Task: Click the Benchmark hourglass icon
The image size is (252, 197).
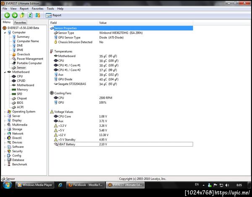Action: pos(9,164)
